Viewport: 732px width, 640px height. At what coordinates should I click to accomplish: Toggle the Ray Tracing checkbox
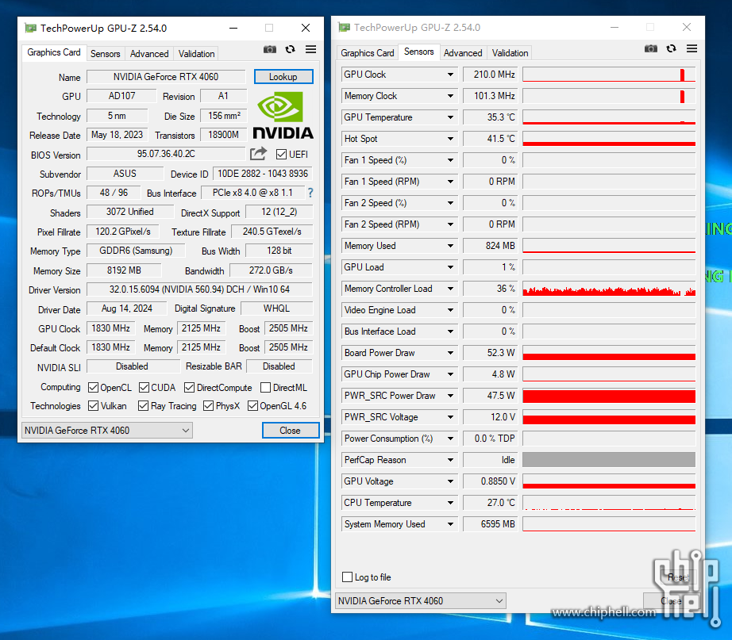point(144,406)
